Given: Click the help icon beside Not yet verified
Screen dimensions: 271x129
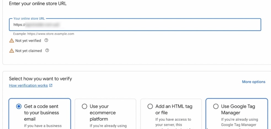Looking at the screenshot, I should click(x=46, y=41).
